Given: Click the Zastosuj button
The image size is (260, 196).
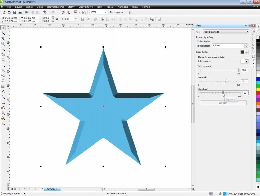Looking at the screenshot, I should (x=223, y=103).
